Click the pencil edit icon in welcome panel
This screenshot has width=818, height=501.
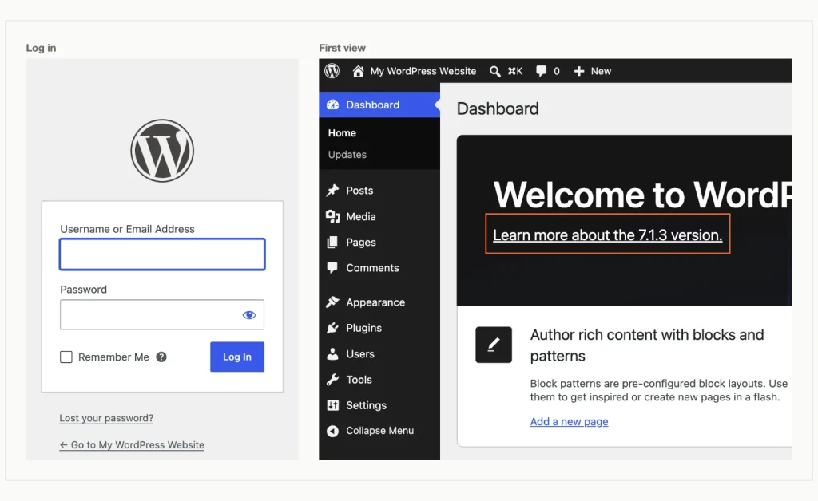[x=494, y=345]
